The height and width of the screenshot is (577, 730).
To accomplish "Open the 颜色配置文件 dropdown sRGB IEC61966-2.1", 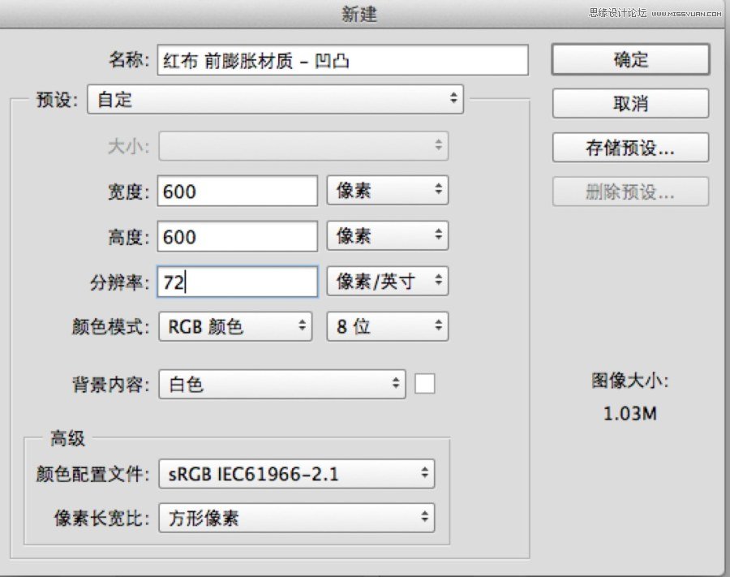I will pos(297,474).
